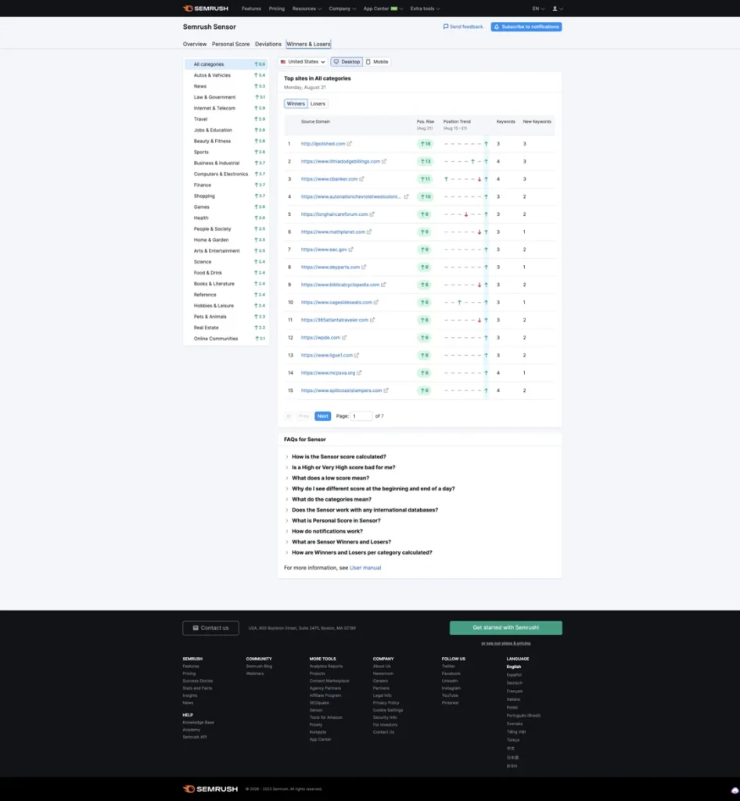Click 'see our plans & pricing' footer link
Image resolution: width=740 pixels, height=801 pixels.
(x=505, y=643)
